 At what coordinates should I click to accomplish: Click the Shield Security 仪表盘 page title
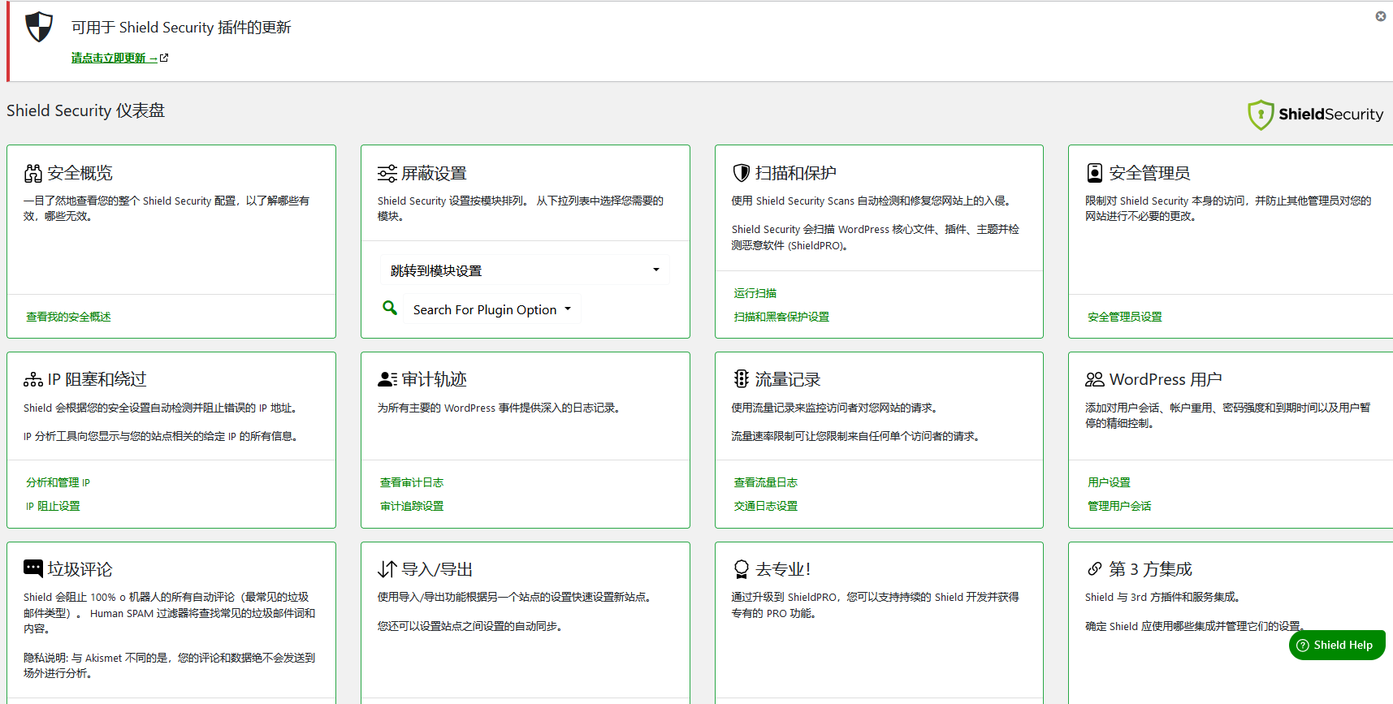pyautogui.click(x=86, y=110)
